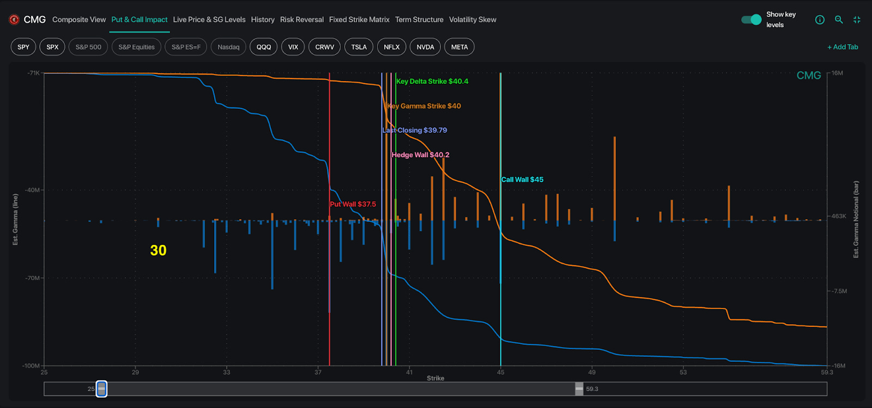
Task: Pick the VIX ticker chip
Action: tap(293, 47)
